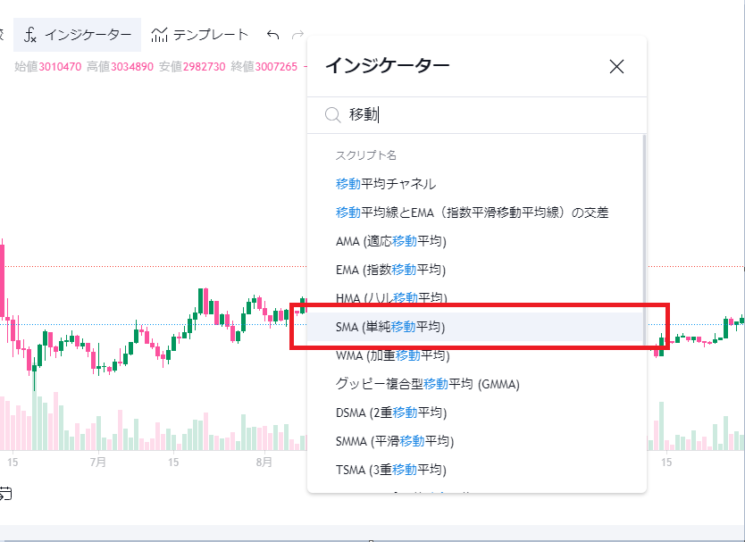Add グッピー複合型移動平均 (GMMA) indicator

point(427,384)
